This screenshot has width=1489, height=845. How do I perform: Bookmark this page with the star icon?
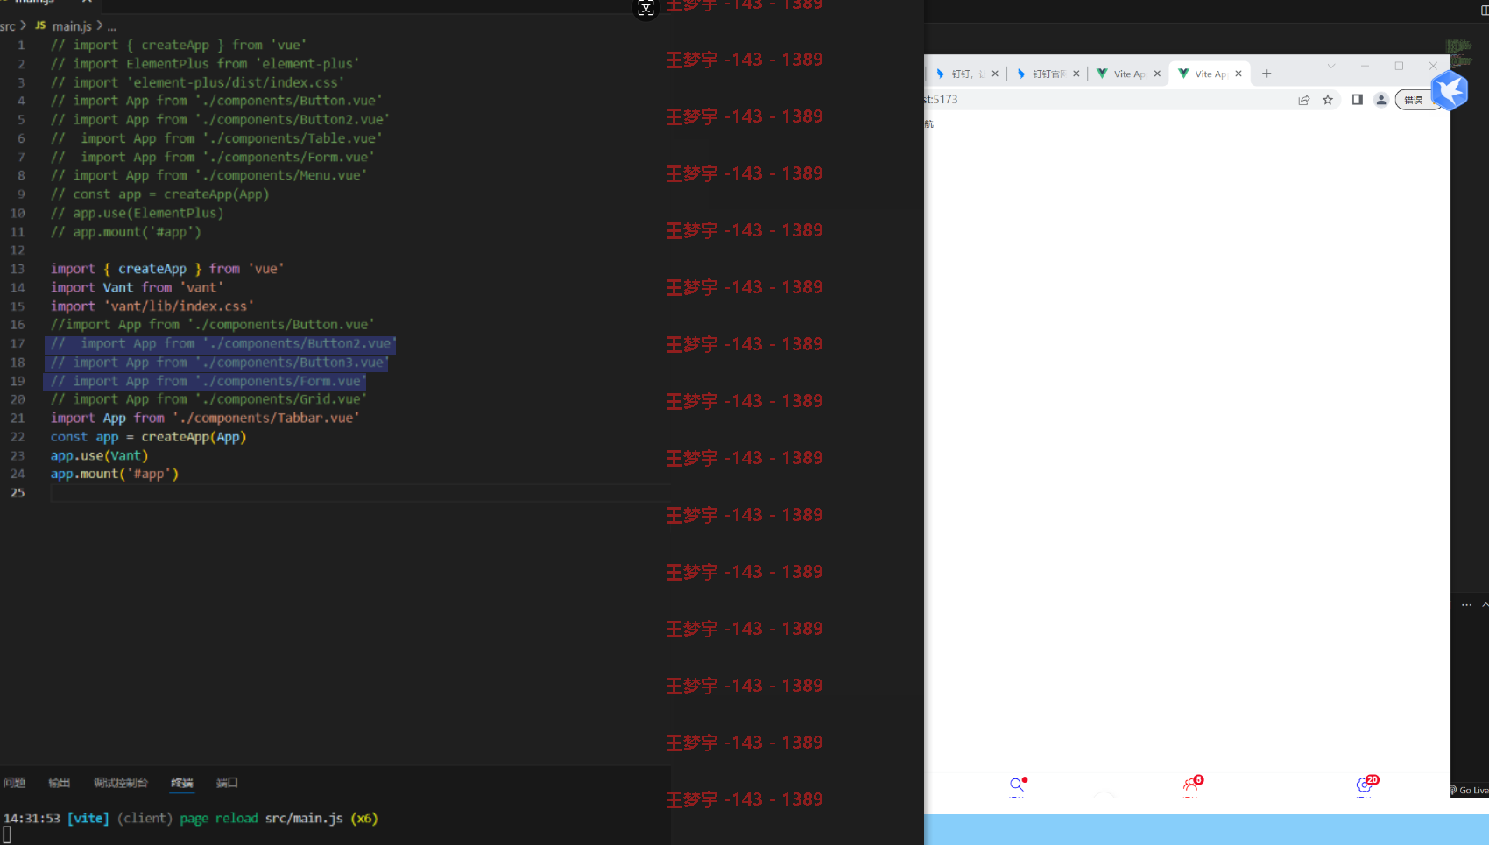coord(1328,100)
